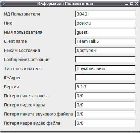Click the Информация Пользователя title text
Image resolution: width=140 pixels, height=133 pixels.
[65, 3]
